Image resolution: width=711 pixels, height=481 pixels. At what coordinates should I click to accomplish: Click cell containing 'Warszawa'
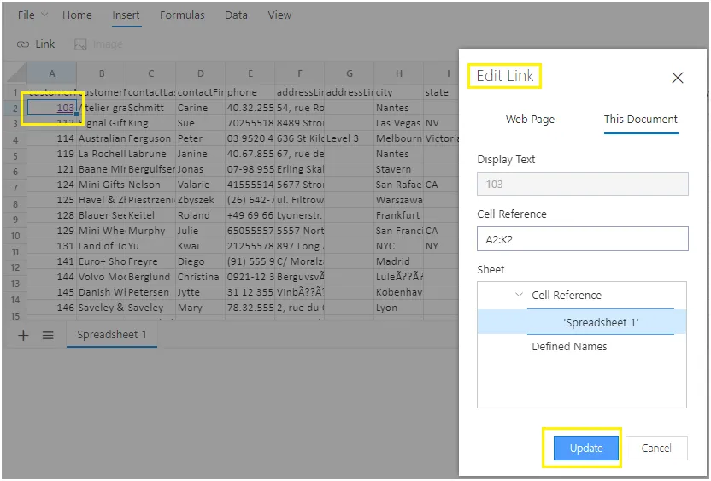(x=398, y=201)
